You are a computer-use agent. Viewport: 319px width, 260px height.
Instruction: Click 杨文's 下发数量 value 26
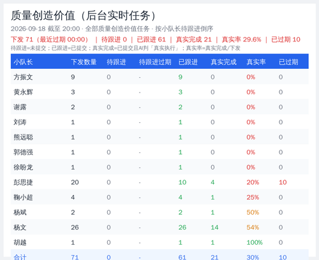pyautogui.click(x=75, y=227)
